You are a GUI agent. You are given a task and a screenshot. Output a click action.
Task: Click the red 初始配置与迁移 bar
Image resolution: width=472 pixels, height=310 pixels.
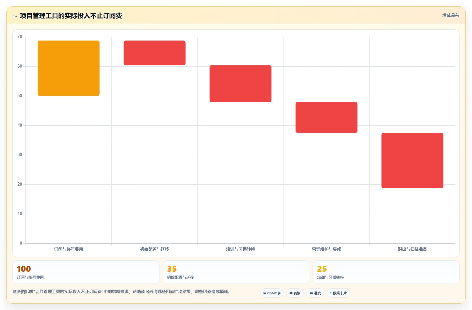155,53
